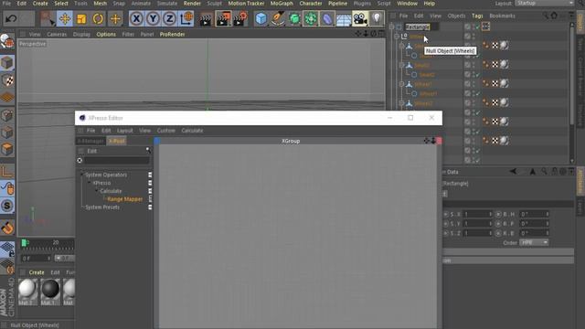Viewport: 585px width, 329px height.
Task: Click the X-Pool search input field
Action: [x=117, y=161]
